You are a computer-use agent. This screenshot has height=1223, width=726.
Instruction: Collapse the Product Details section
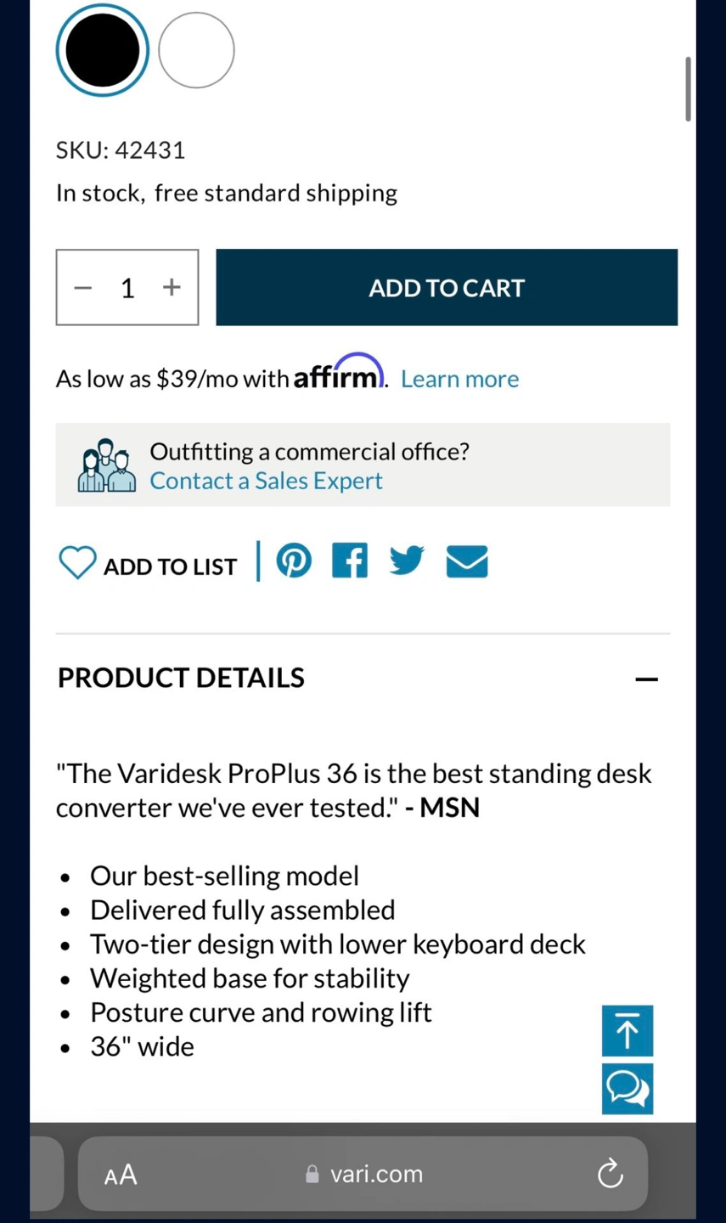tap(647, 679)
